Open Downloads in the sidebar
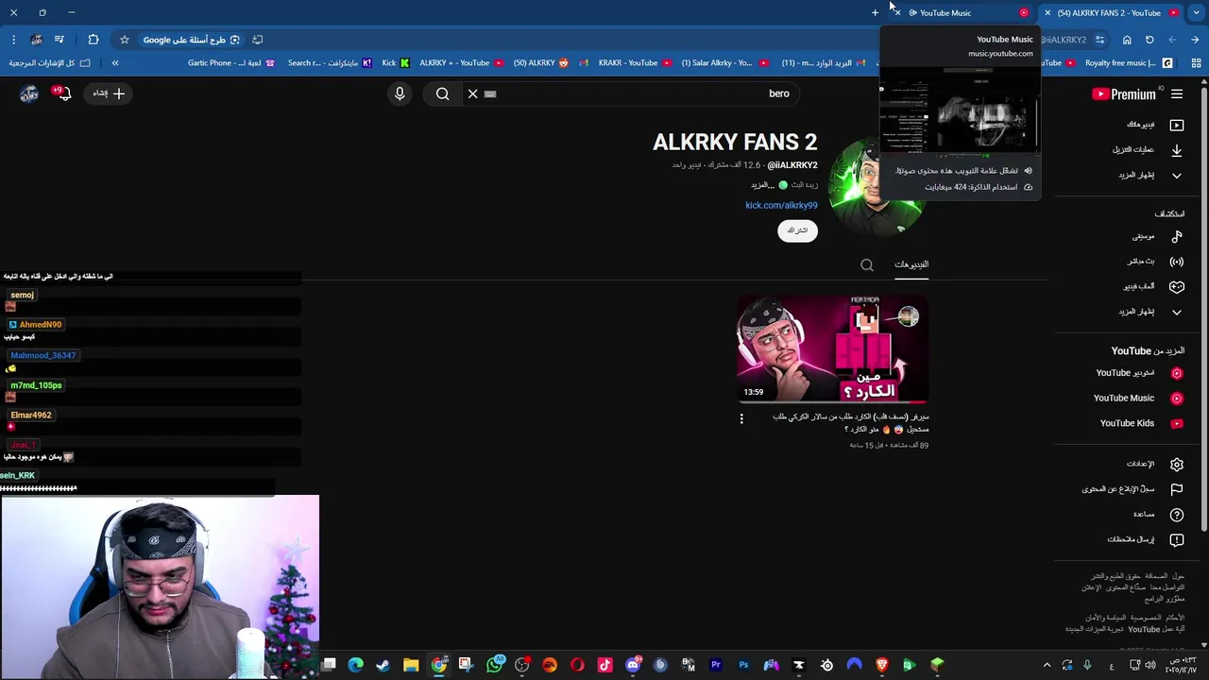 (1147, 149)
